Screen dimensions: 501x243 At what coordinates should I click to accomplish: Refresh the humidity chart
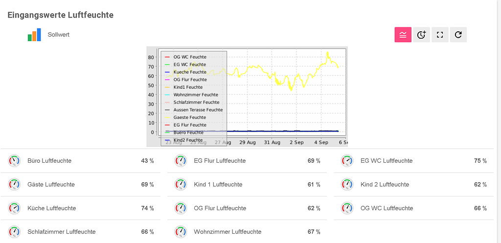[x=458, y=35]
